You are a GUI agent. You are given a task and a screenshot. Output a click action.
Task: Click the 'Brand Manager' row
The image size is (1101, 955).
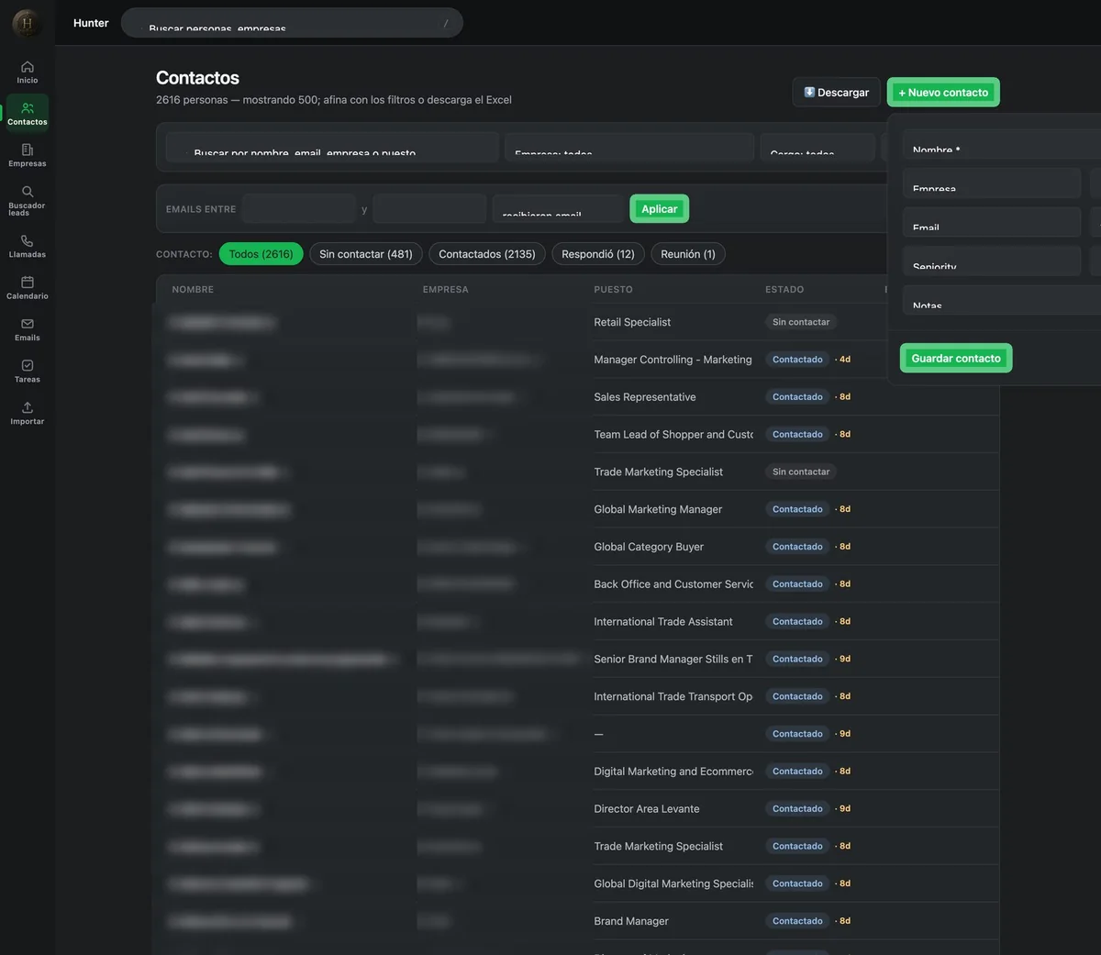[577, 921]
